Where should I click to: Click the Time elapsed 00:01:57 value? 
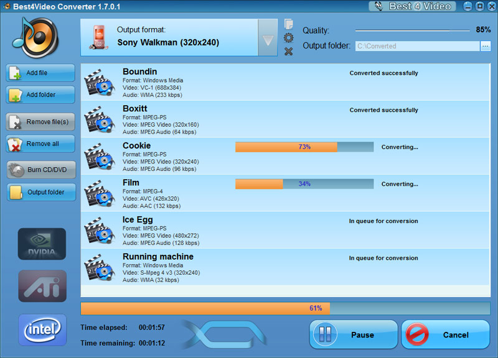tap(151, 328)
